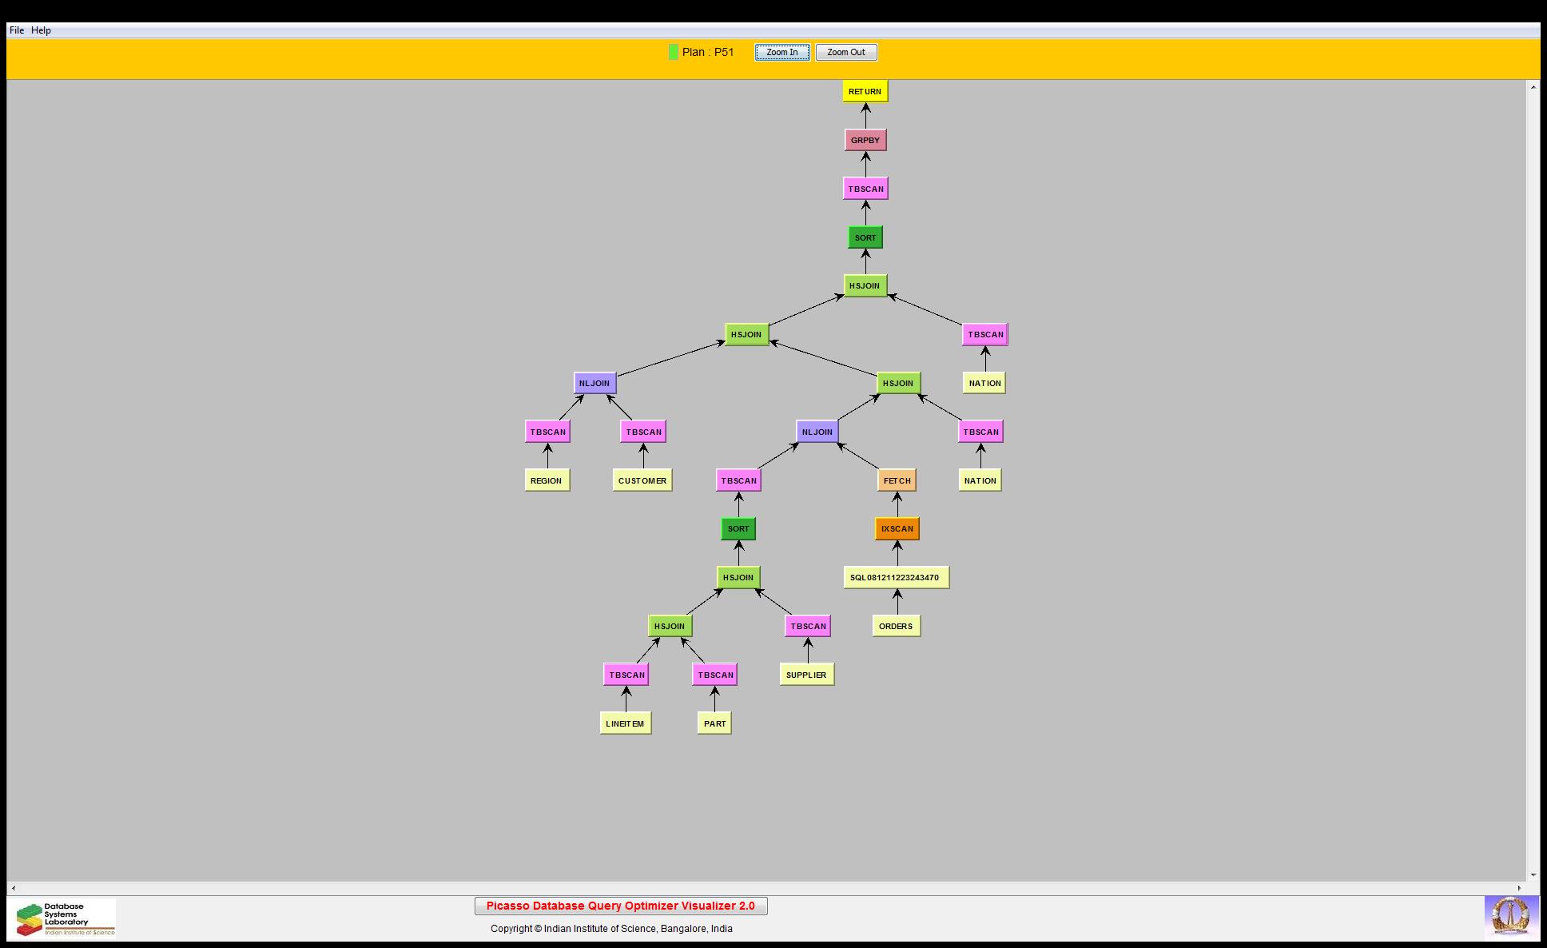
Task: Click the vertical scrollbar down arrow
Action: 1533,875
